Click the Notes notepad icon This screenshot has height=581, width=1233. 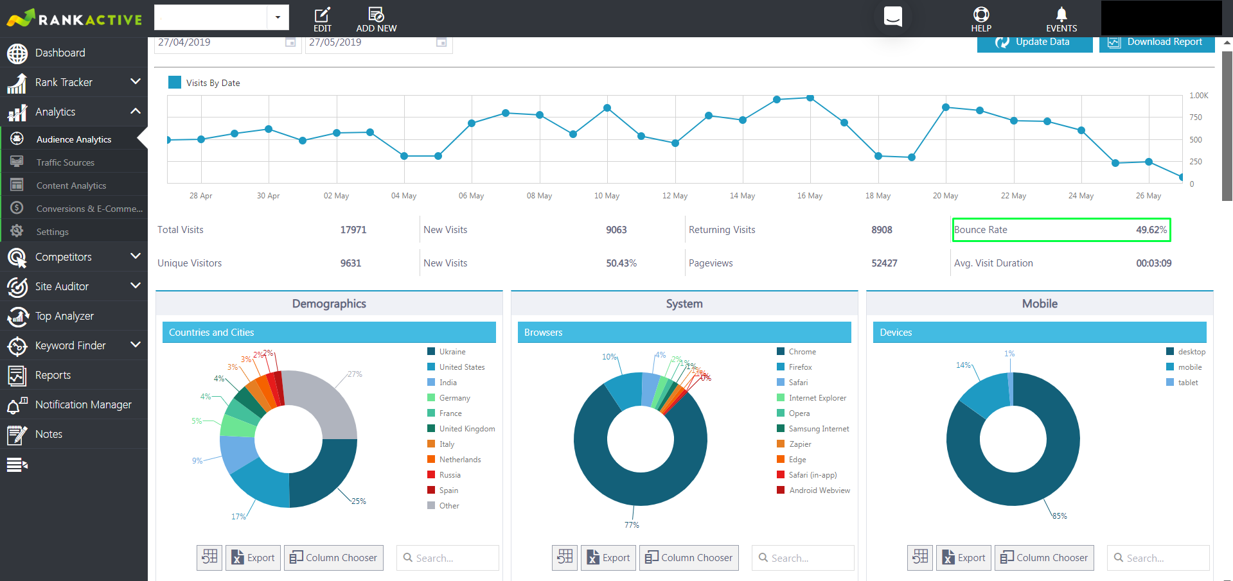[x=17, y=435]
